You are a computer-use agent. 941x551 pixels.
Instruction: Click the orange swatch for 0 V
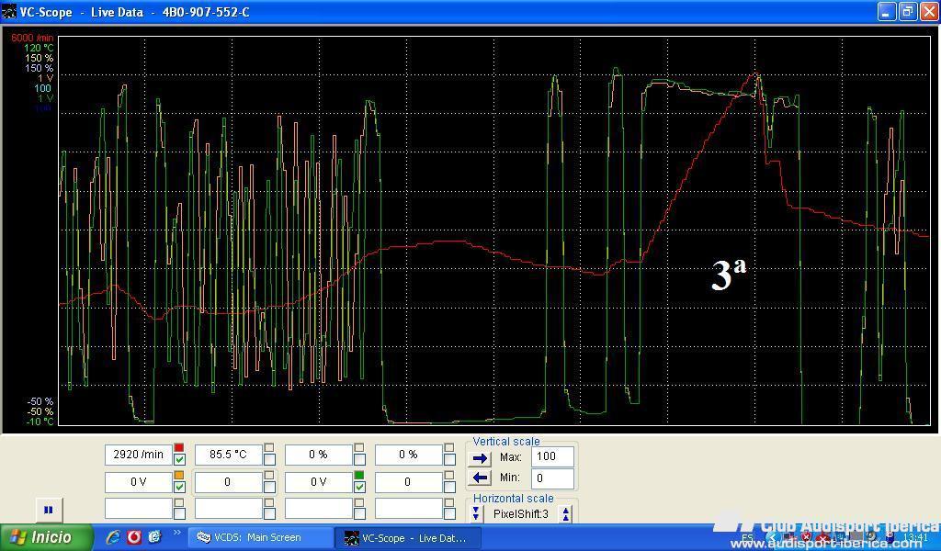click(x=178, y=476)
